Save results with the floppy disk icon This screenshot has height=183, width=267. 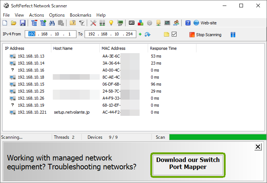[23, 23]
